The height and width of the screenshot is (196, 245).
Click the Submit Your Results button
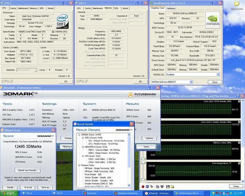point(28,170)
